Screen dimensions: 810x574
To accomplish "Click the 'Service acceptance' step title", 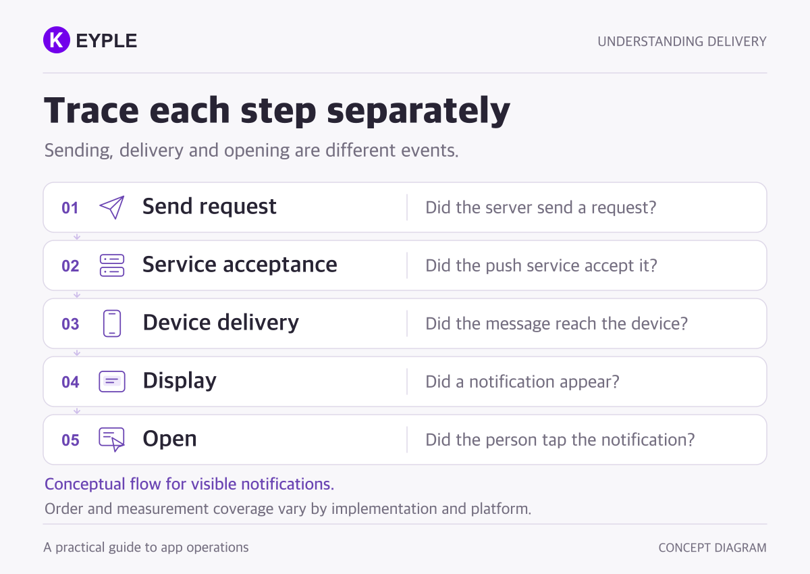I will pyautogui.click(x=240, y=265).
